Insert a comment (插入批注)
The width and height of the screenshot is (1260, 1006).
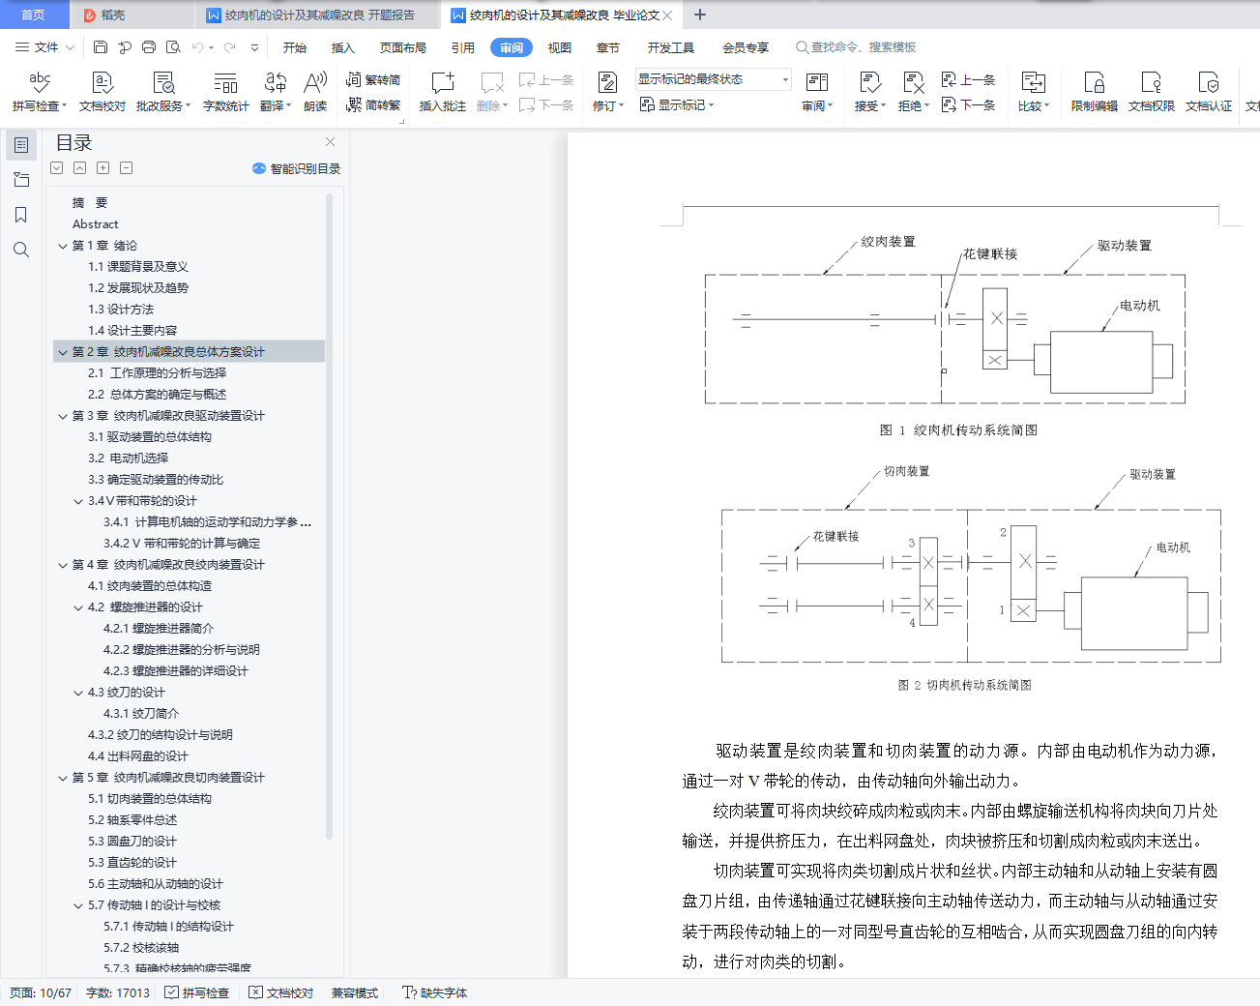tap(443, 92)
